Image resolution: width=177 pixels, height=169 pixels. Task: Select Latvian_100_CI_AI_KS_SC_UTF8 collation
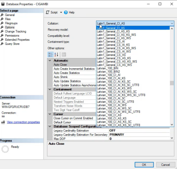(x=133, y=85)
